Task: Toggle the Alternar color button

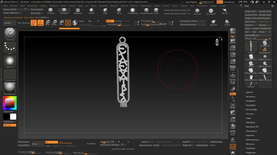Action: tap(10, 125)
